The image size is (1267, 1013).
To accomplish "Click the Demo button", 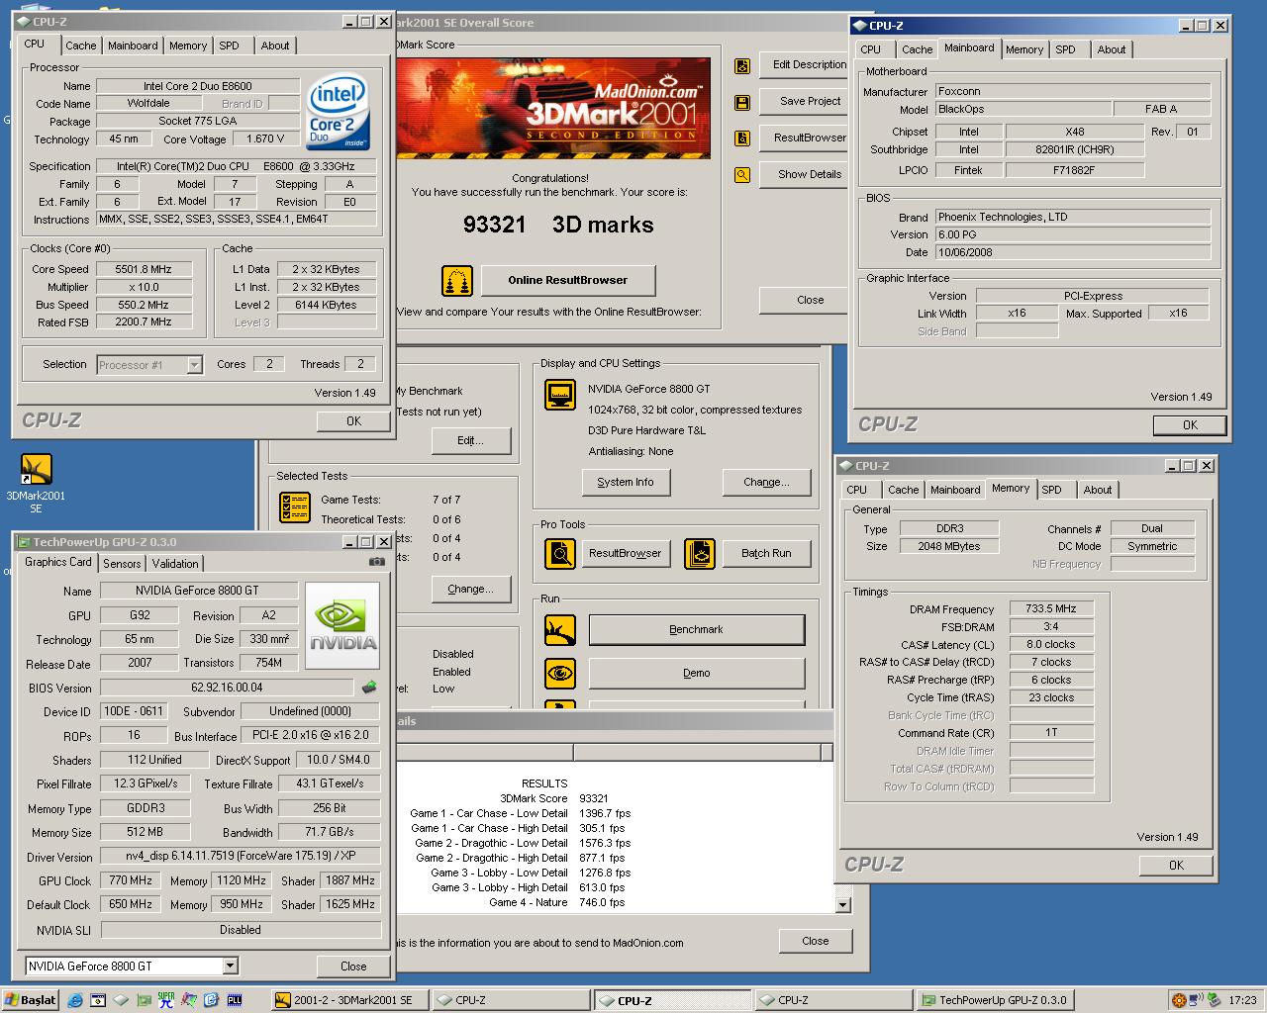I will pyautogui.click(x=697, y=673).
